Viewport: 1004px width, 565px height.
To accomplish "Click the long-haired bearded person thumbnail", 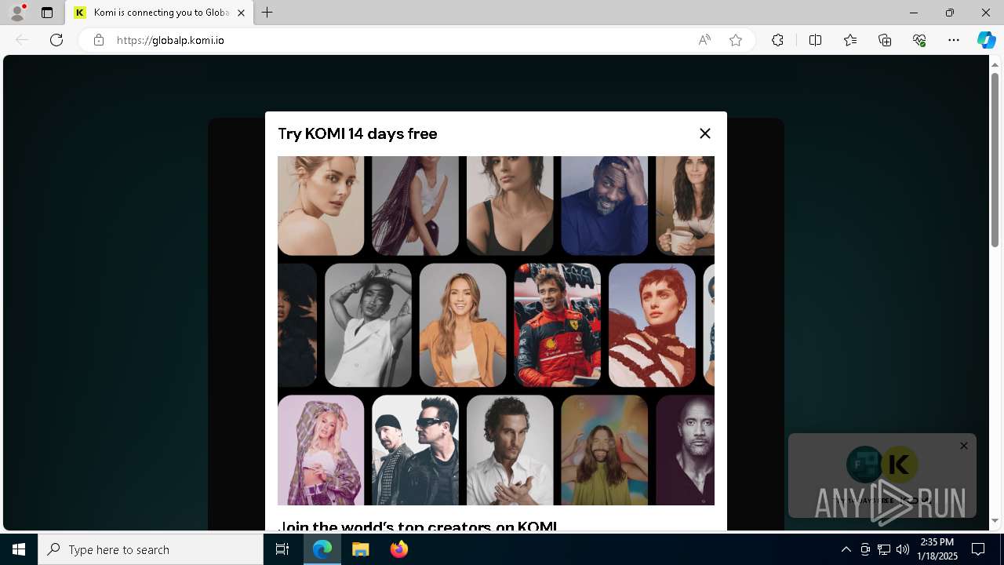I will [605, 450].
